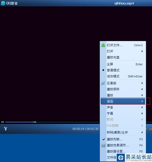The image size is (152, 162).
Task: Open 播放顺序 menu entry
Action: coord(123,89)
